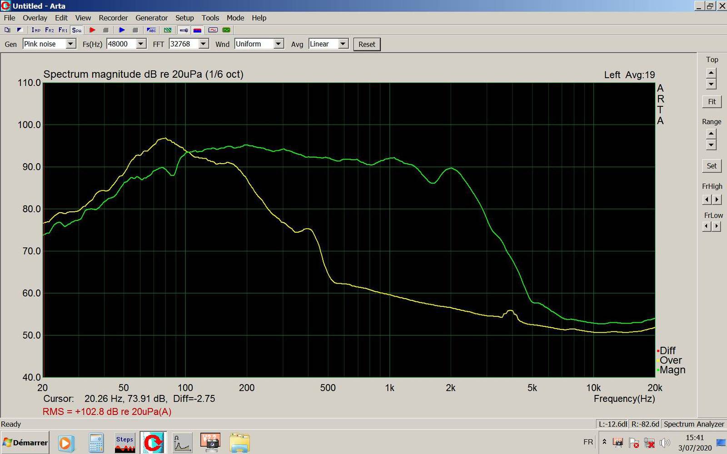Stop recording with the first gray square
This screenshot has height=454, width=727.
tap(106, 30)
